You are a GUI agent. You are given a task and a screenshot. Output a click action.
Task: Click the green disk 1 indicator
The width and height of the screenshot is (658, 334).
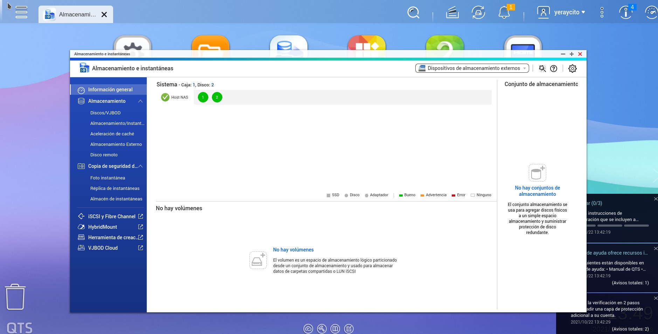(203, 97)
